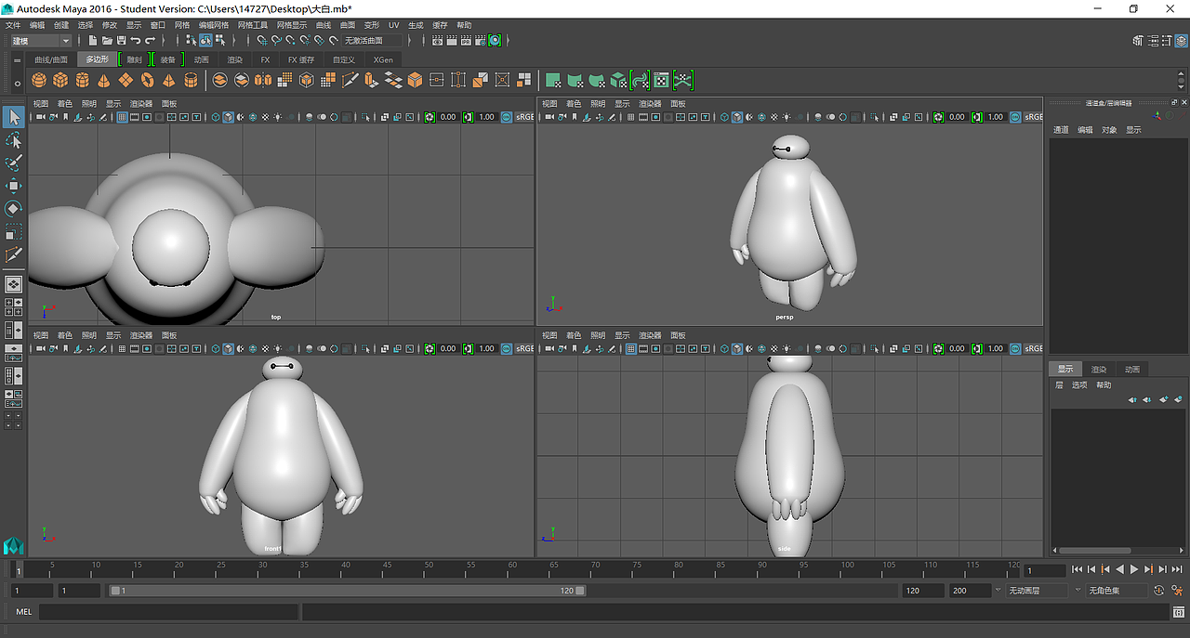Image resolution: width=1190 pixels, height=638 pixels.
Task: Choose the Rotate tool in toolbox
Action: point(14,209)
